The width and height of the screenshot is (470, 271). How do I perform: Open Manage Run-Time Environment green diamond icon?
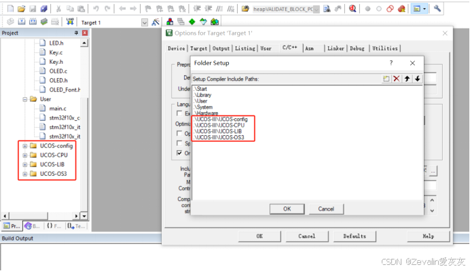pos(192,22)
